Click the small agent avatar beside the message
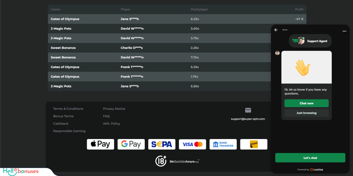353x176 pixels. [x=277, y=53]
